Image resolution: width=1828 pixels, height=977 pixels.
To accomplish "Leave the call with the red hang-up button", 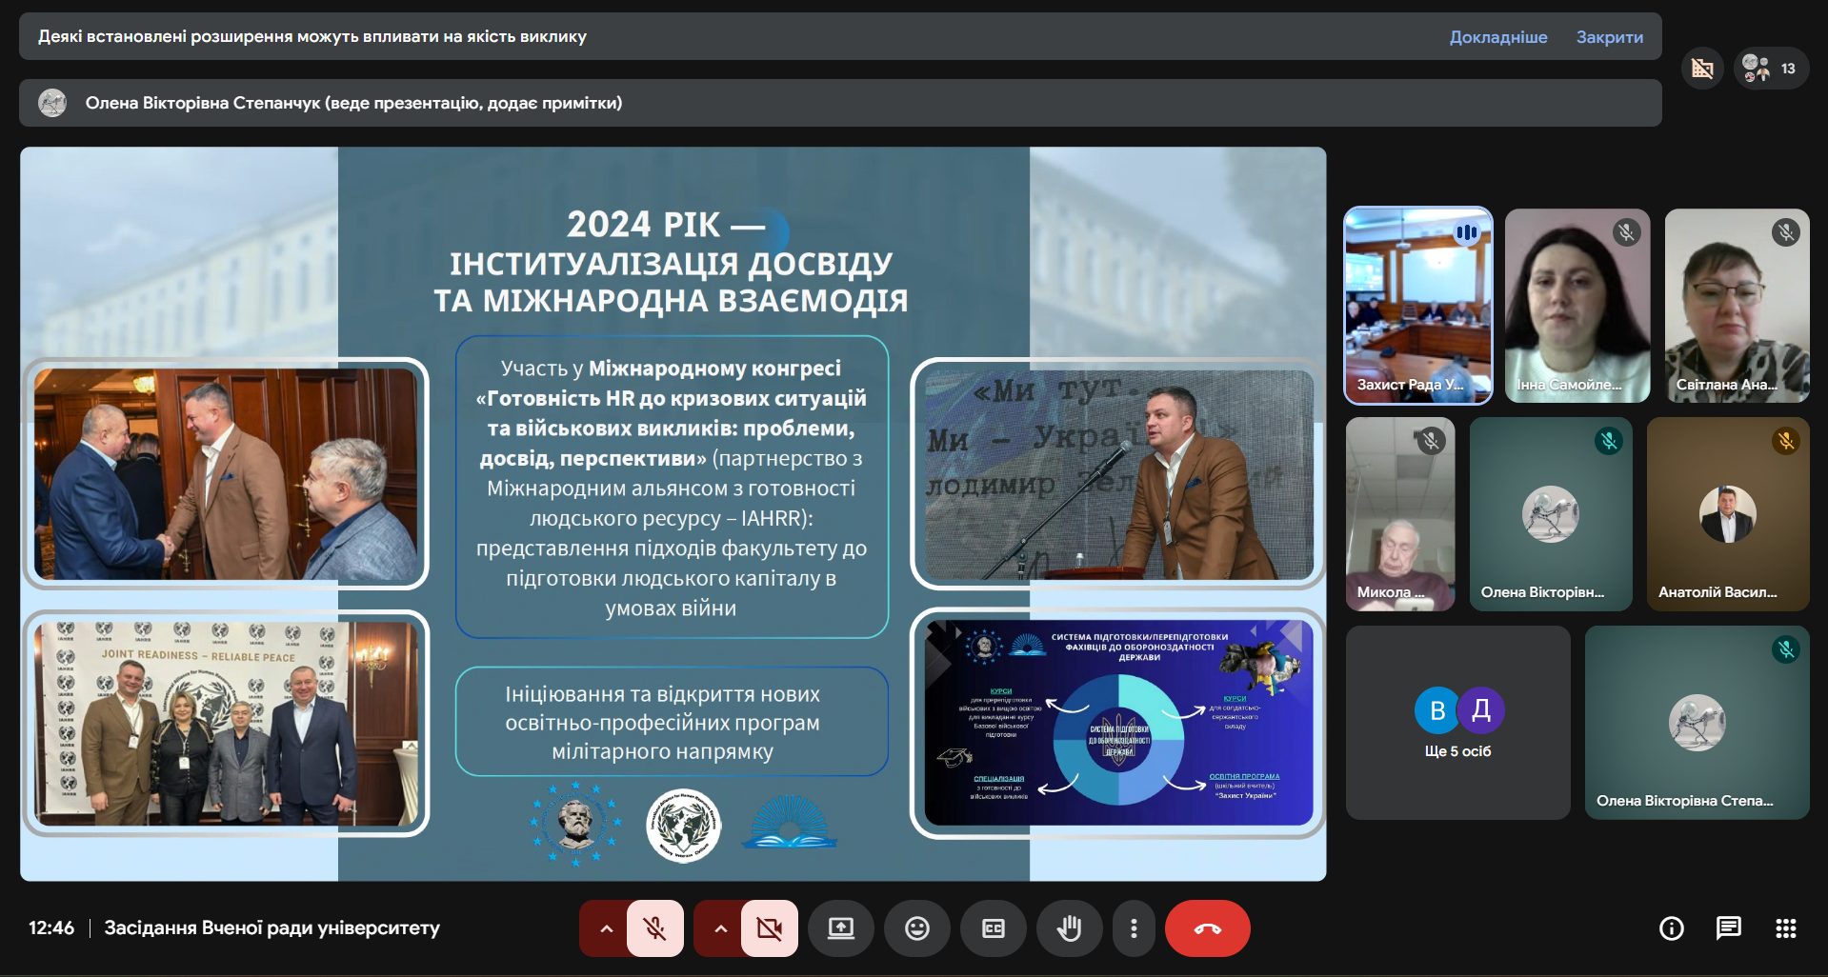I will point(1207,928).
